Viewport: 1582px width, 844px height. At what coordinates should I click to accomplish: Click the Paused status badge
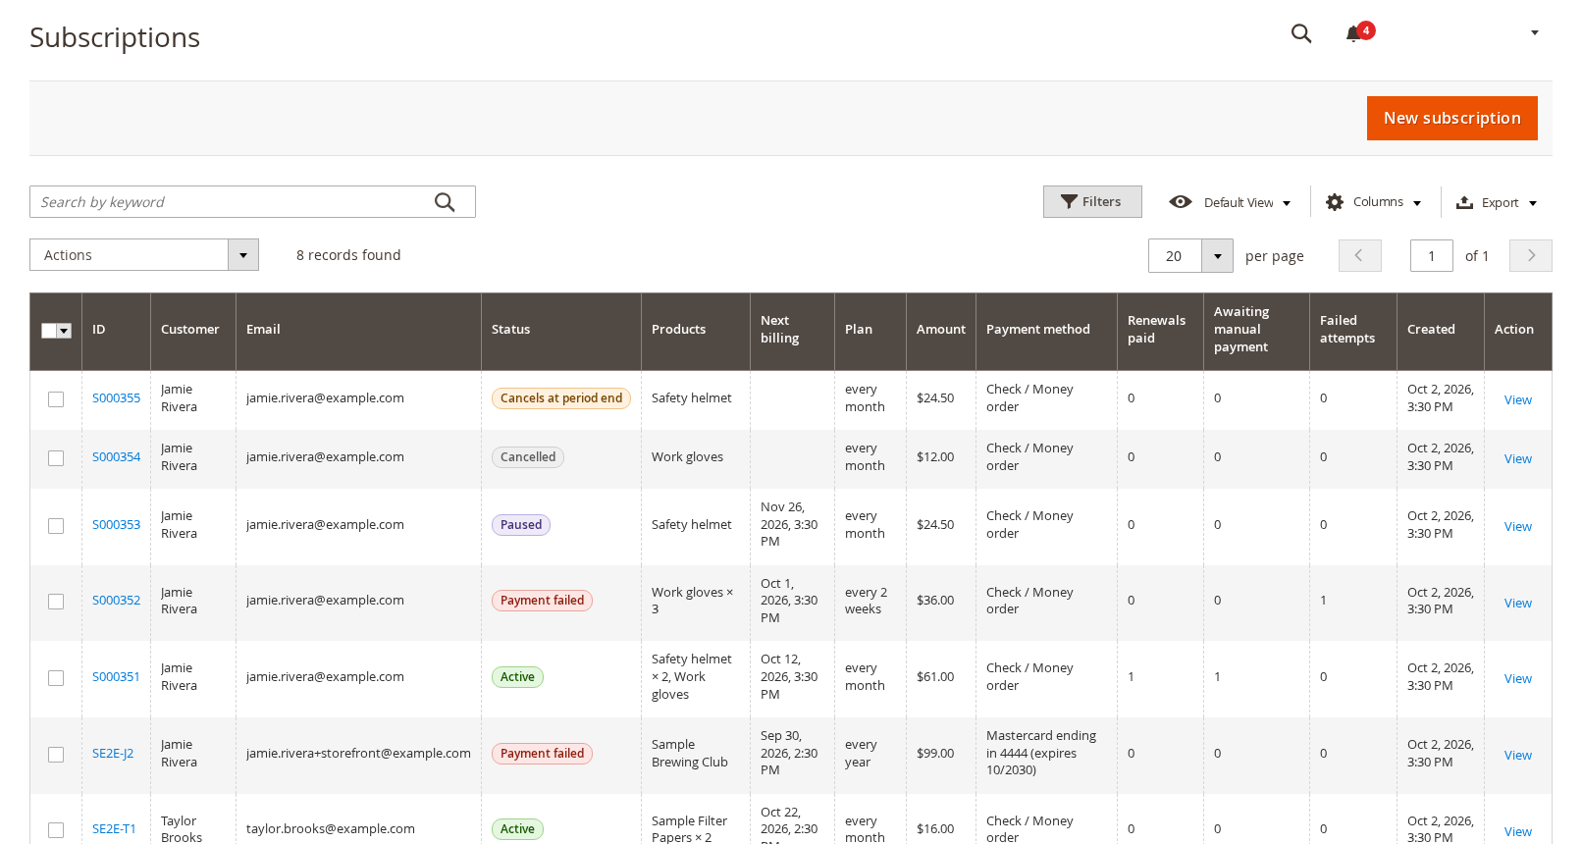(x=521, y=525)
